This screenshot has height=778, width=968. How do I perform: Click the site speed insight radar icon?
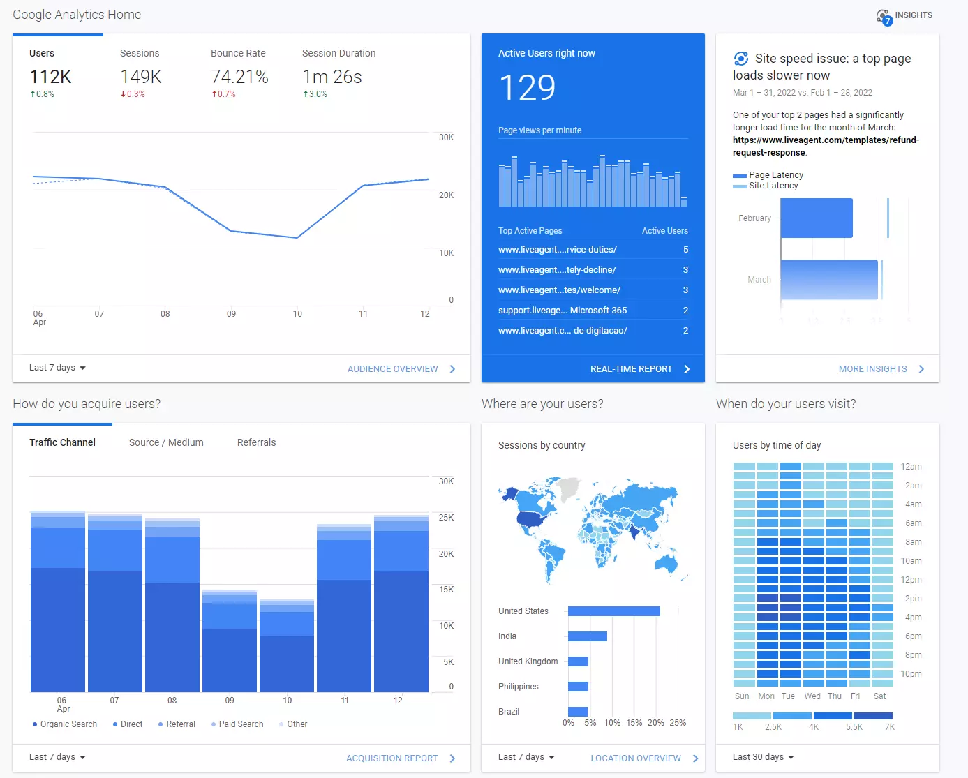tap(741, 59)
